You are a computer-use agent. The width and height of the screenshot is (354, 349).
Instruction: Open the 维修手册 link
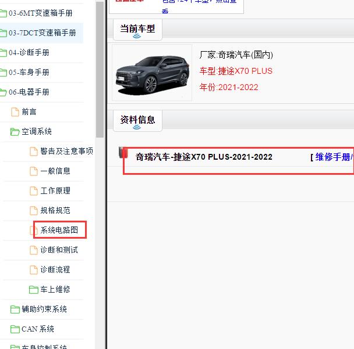[x=333, y=157]
